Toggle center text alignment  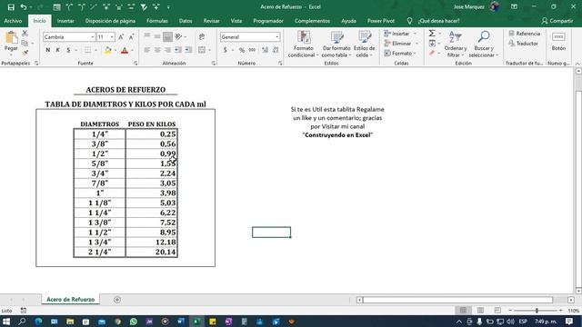tap(157, 50)
